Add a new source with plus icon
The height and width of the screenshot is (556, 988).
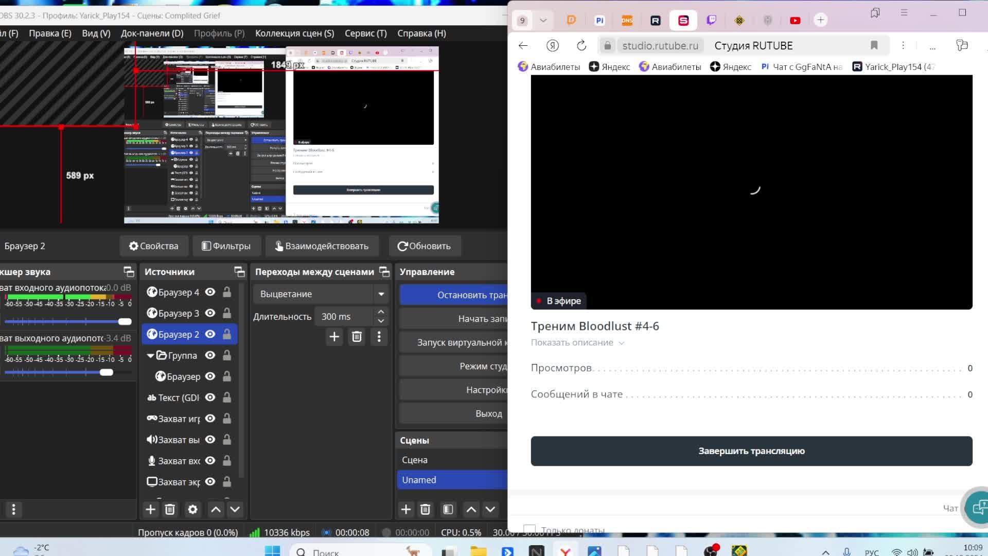[150, 509]
